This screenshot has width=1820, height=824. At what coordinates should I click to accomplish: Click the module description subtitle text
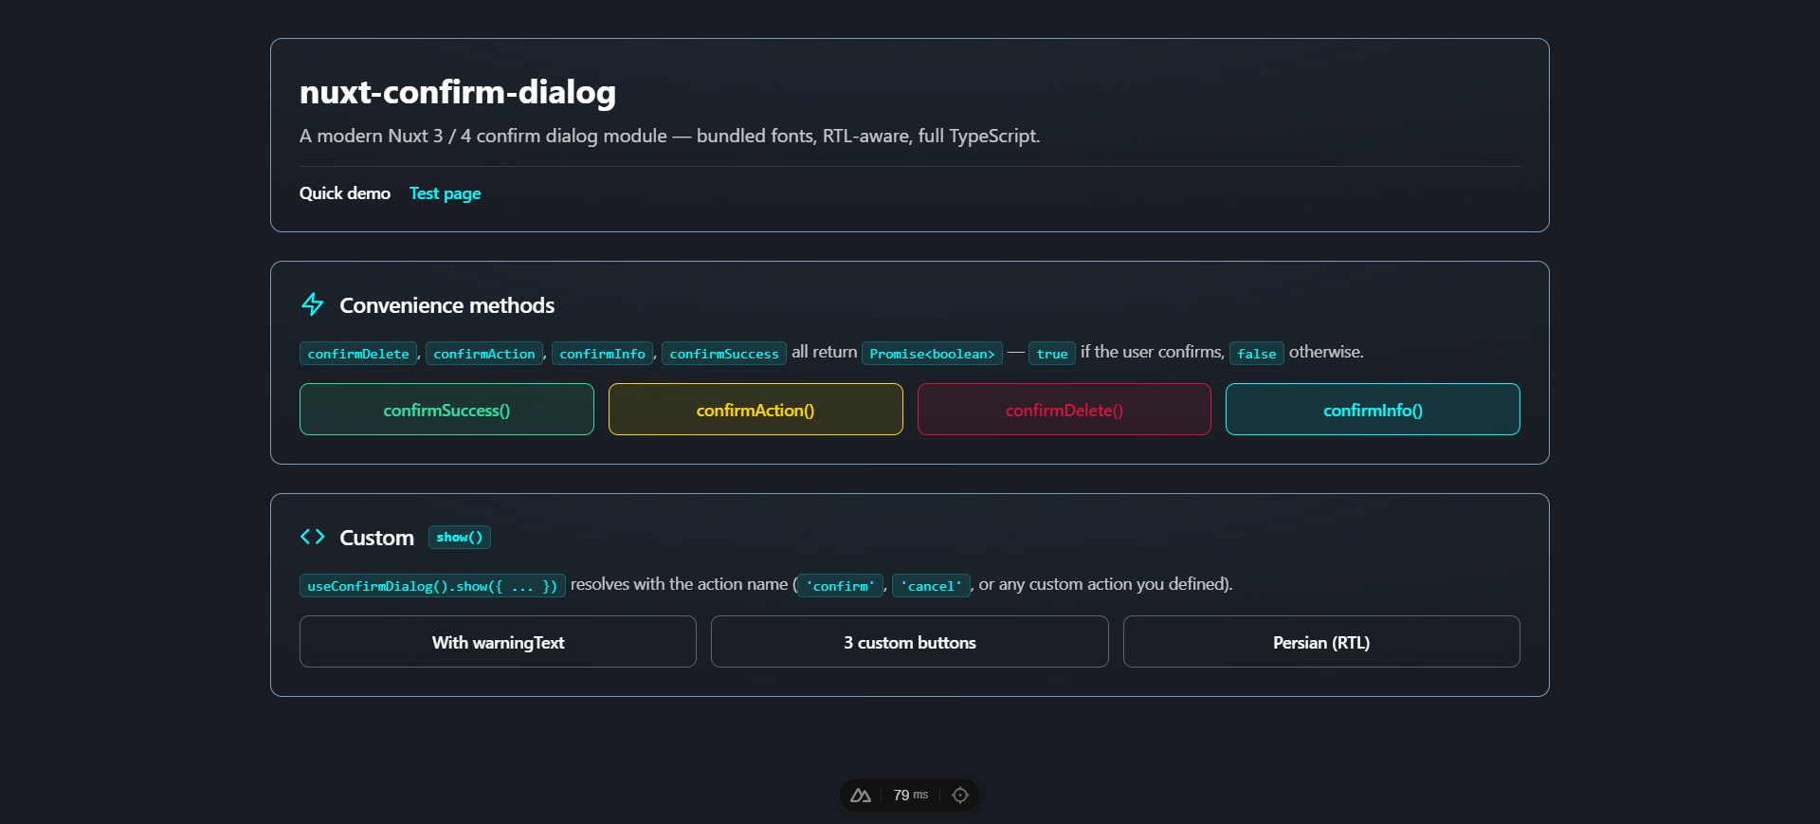(x=670, y=136)
